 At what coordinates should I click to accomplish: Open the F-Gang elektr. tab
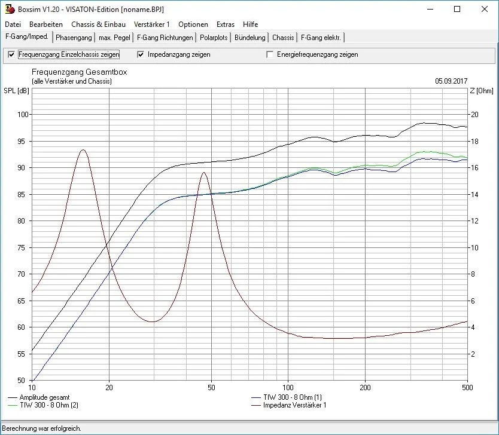321,38
